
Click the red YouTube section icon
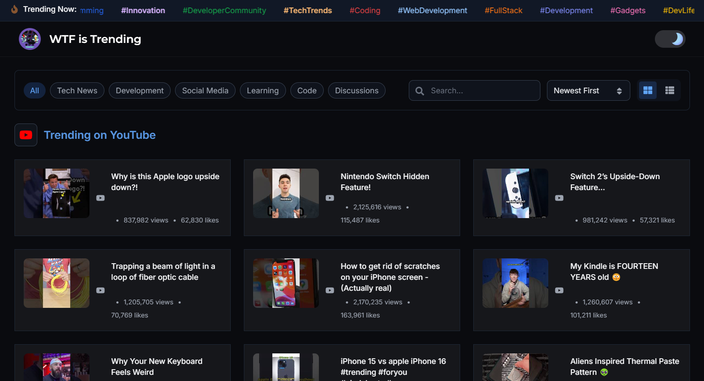click(26, 135)
